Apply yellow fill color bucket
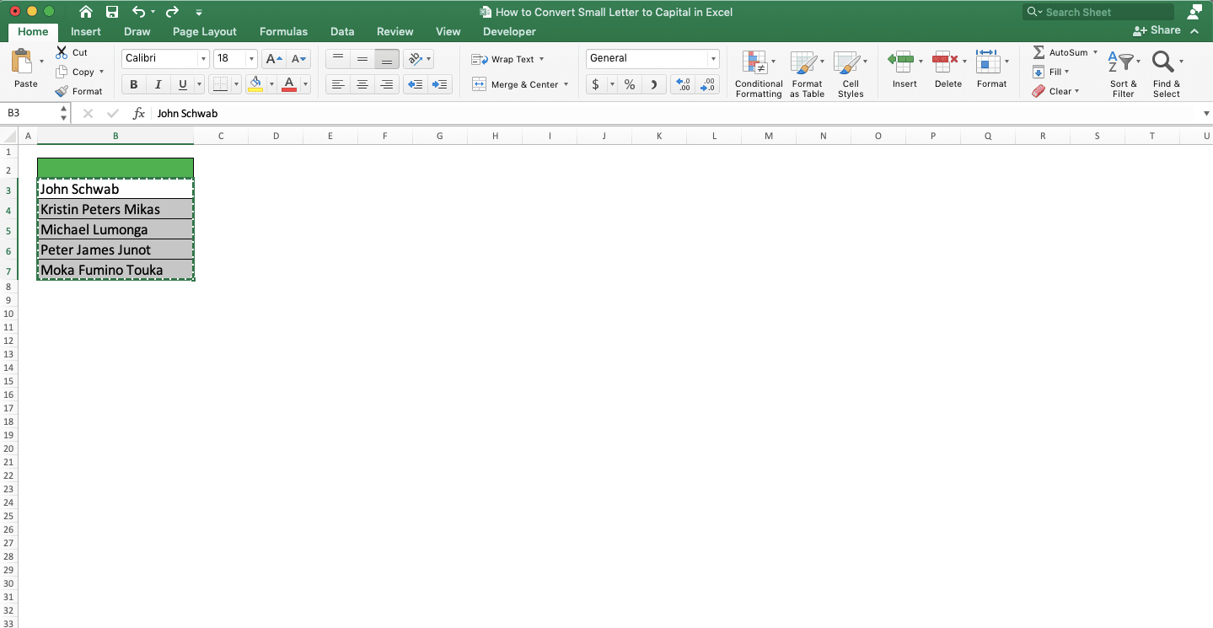The width and height of the screenshot is (1213, 628). [x=255, y=84]
